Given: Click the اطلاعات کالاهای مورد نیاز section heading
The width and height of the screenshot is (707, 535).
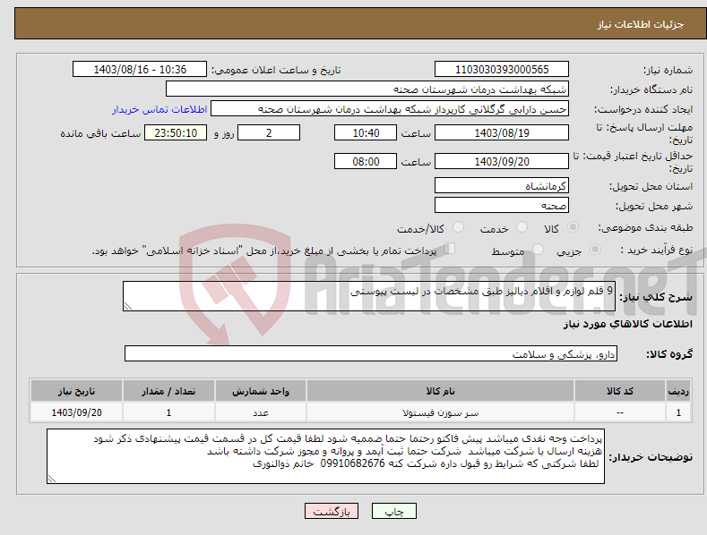Looking at the screenshot, I should [x=627, y=324].
